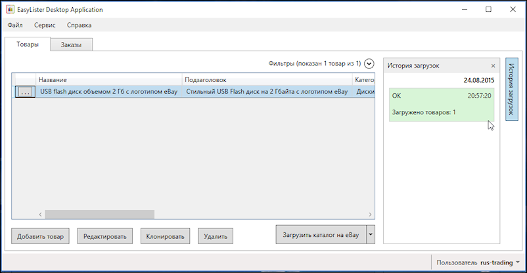Screen dimensions: 527x273
Task: Select the subtitle cell Стильный USB Flash диск
Action: click(x=267, y=92)
